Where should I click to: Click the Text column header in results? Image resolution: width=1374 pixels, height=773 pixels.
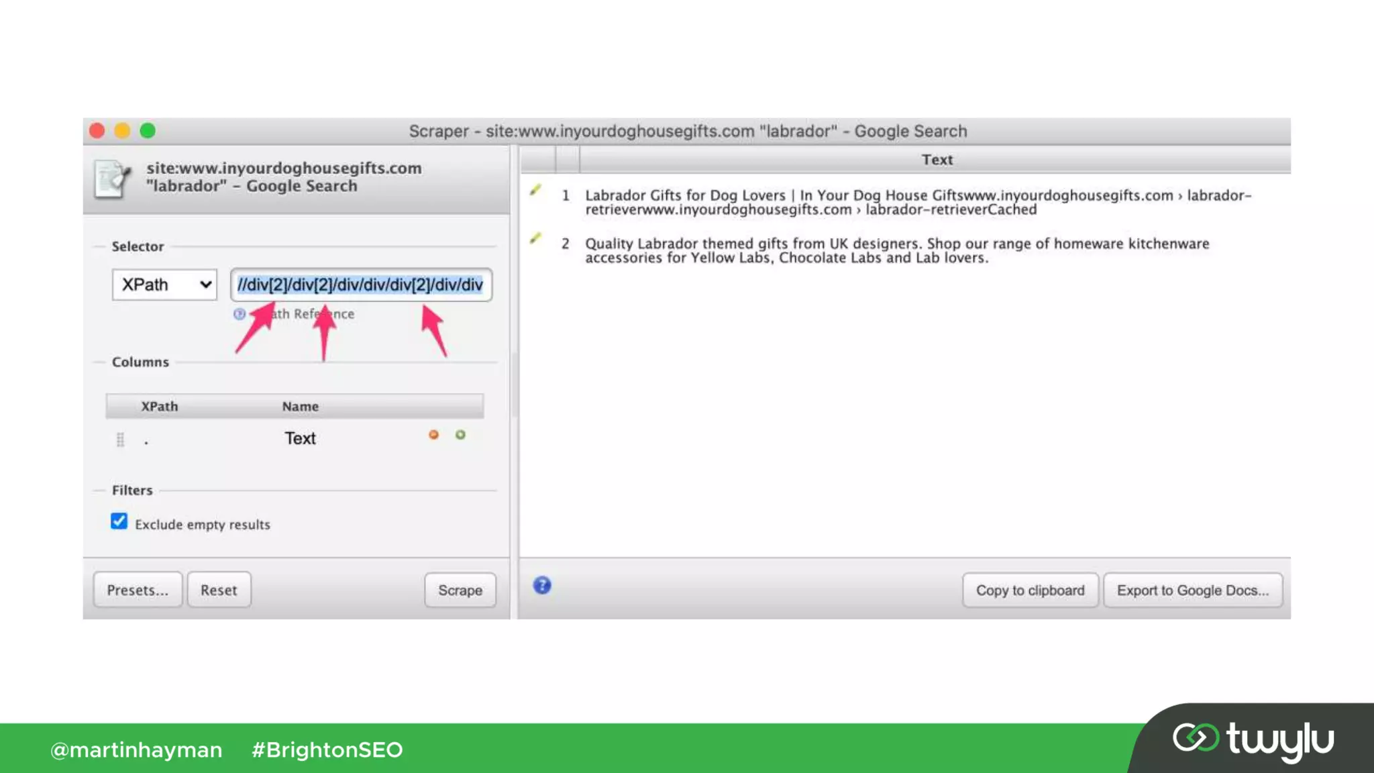pos(937,160)
